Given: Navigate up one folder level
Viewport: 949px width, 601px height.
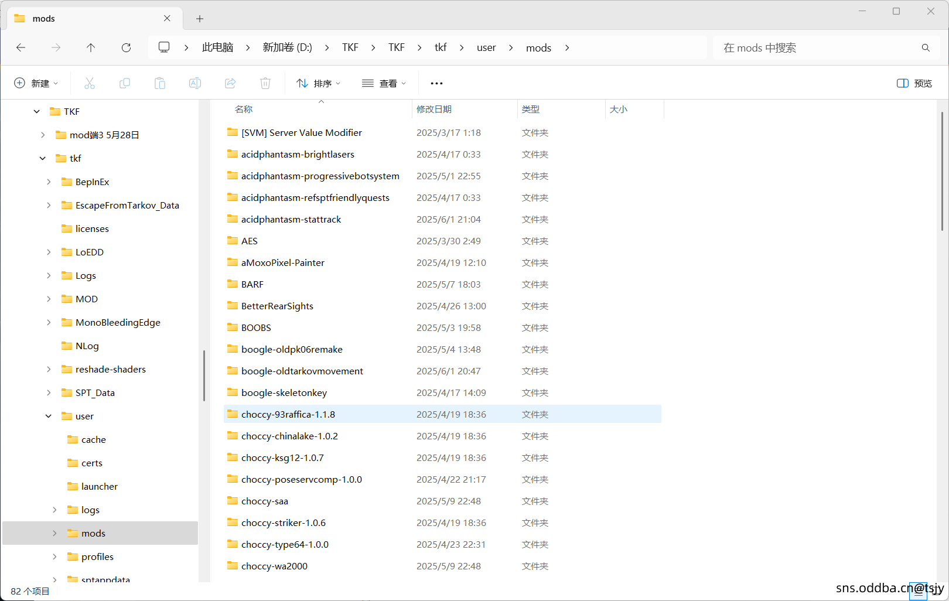Looking at the screenshot, I should (91, 47).
